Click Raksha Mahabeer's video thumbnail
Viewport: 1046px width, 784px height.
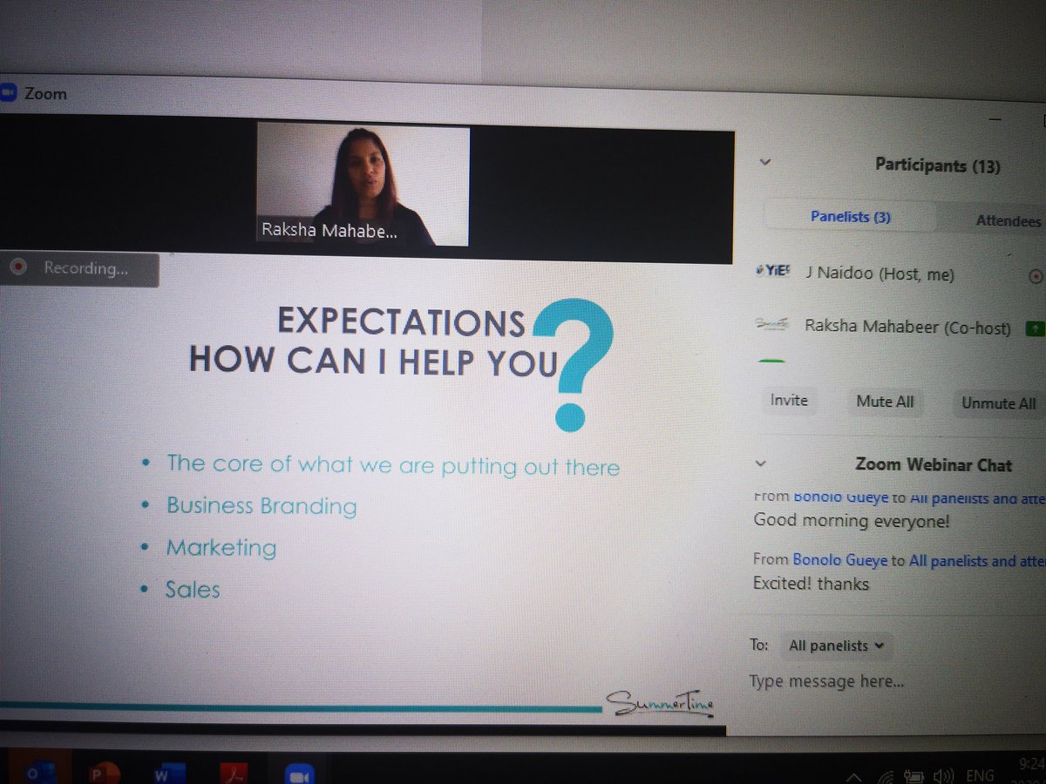point(363,186)
